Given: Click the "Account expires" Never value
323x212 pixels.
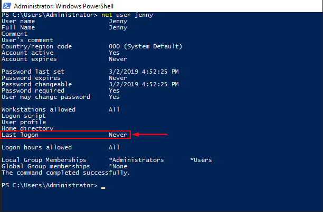Looking at the screenshot, I should tap(118, 59).
